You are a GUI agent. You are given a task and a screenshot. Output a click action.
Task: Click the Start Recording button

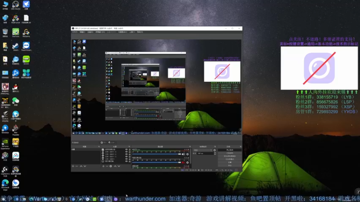pyautogui.click(x=229, y=153)
